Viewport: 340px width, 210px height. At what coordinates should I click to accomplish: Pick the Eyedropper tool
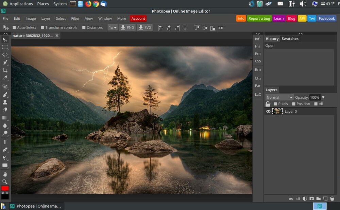tap(5, 78)
